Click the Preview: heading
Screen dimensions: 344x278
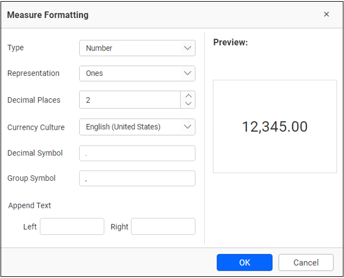[230, 42]
